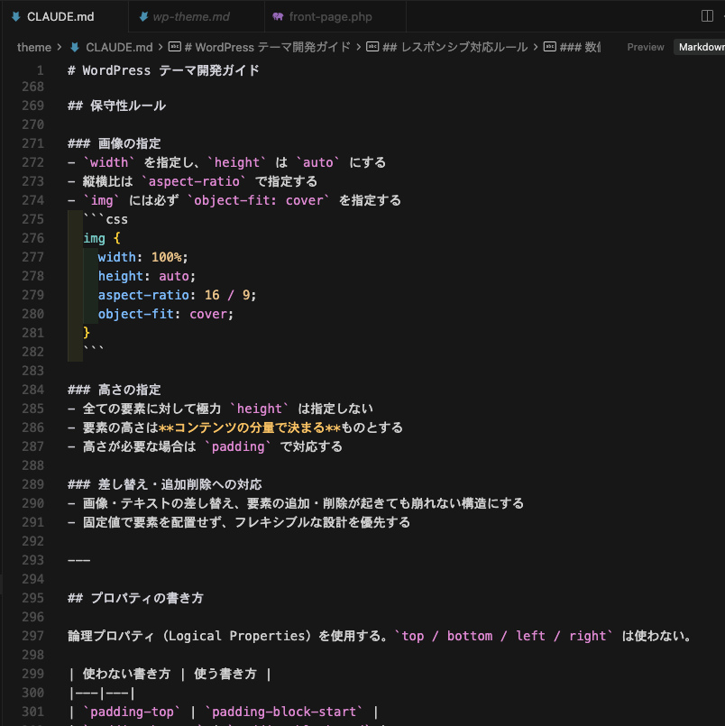Open the レスポンシブ対応ルール breadcrumb
The width and height of the screenshot is (725, 726).
point(454,47)
